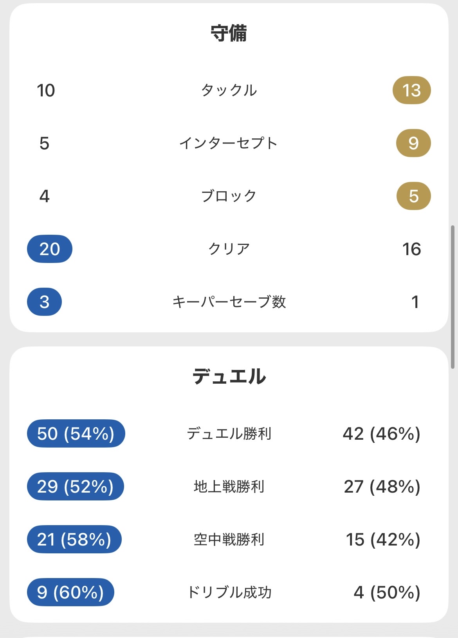458x638 pixels.
Task: Tap the タックル stat label
Action: 229,90
